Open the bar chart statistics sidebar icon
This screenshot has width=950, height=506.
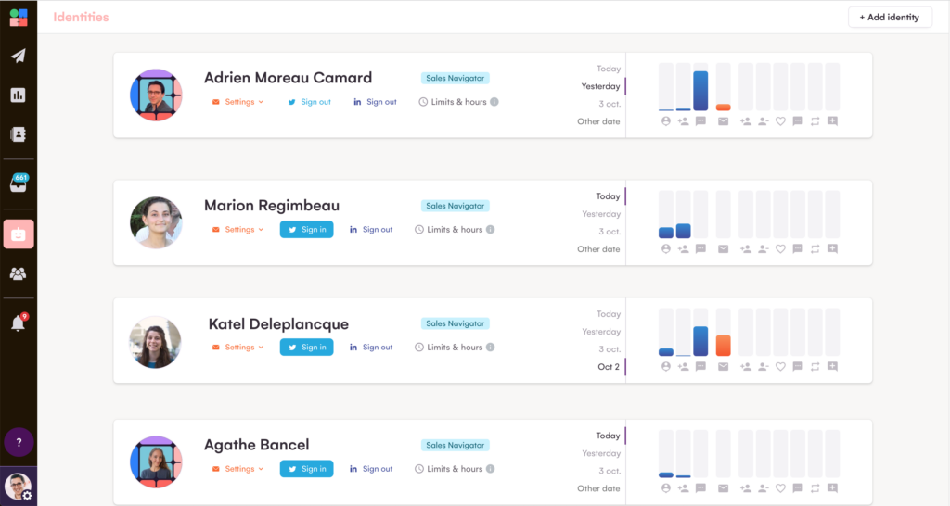(x=19, y=95)
